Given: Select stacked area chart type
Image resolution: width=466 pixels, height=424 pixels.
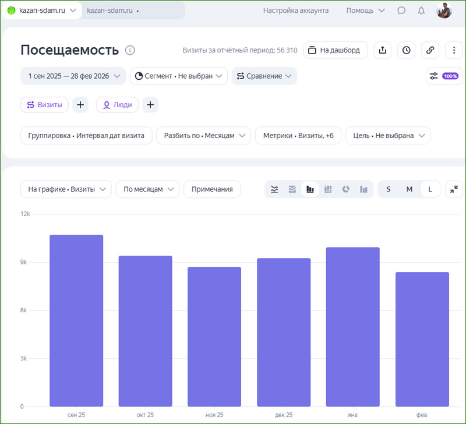Looking at the screenshot, I should pos(292,189).
